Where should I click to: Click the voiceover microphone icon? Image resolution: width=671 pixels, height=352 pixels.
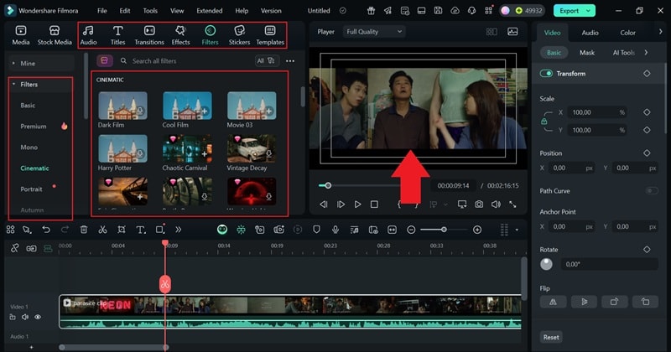click(335, 230)
